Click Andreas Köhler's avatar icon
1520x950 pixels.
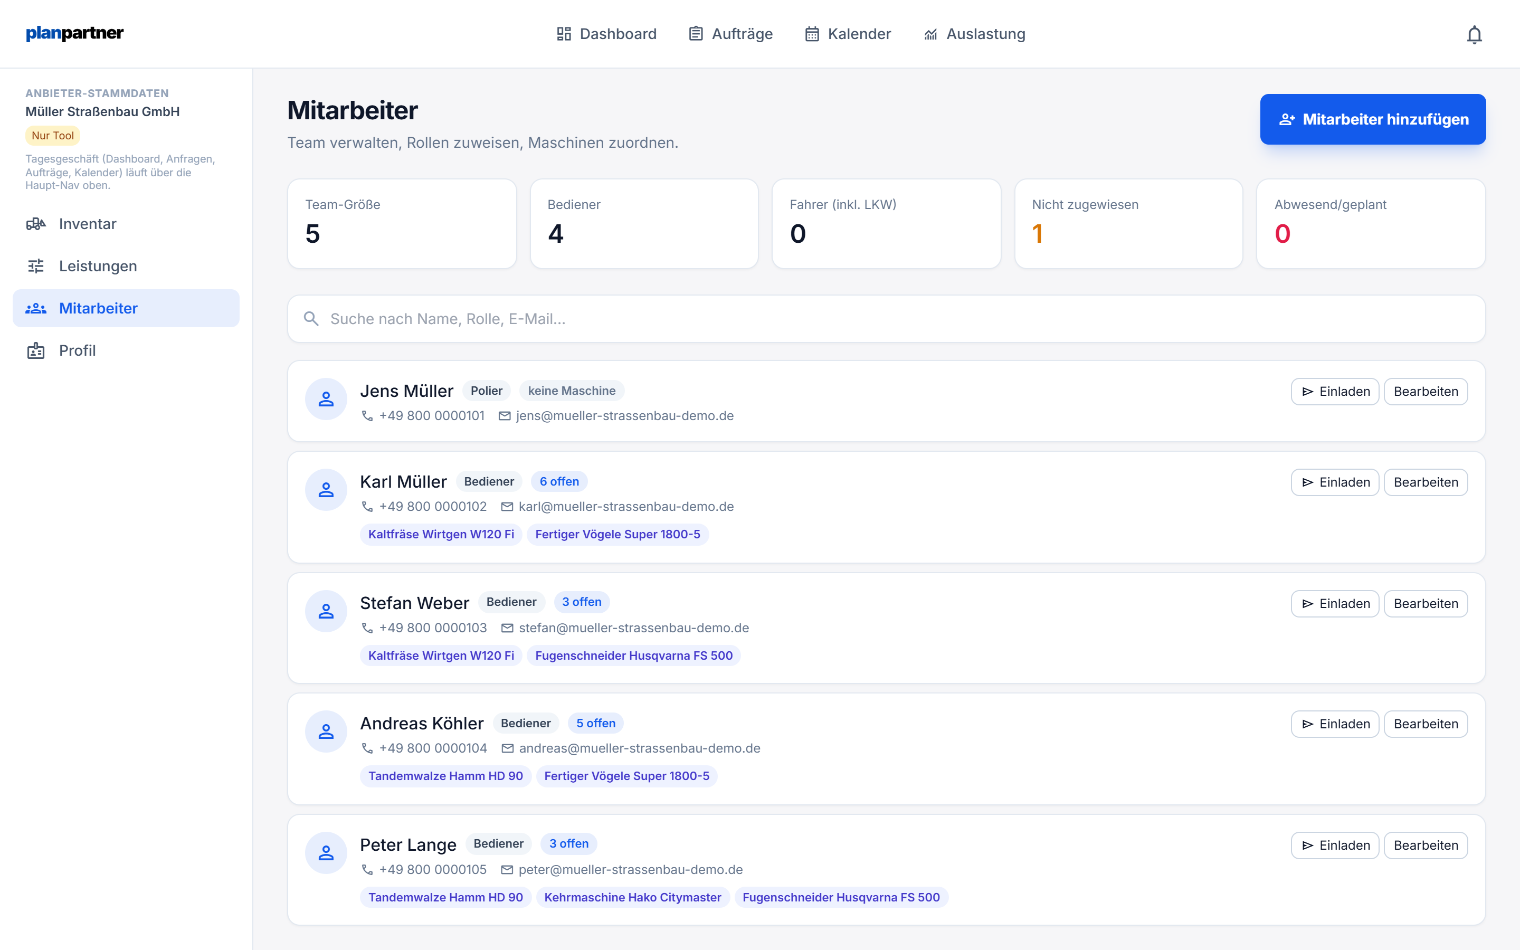(x=326, y=731)
